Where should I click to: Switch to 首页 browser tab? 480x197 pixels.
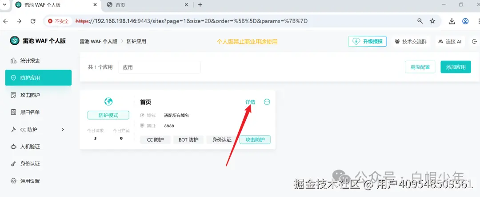pyautogui.click(x=147, y=5)
